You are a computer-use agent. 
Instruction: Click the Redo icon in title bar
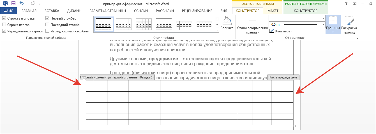[x=33, y=4]
